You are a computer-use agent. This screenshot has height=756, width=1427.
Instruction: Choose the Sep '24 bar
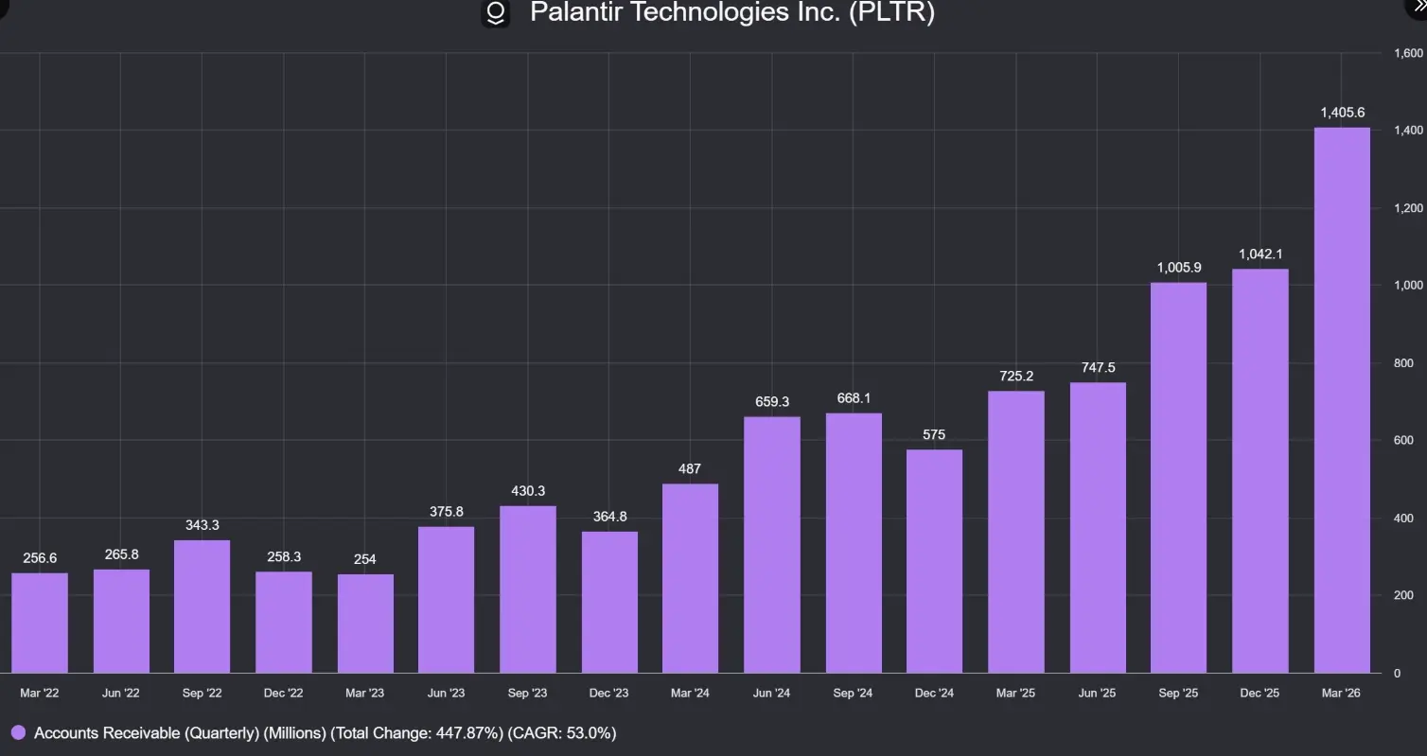[x=854, y=543]
